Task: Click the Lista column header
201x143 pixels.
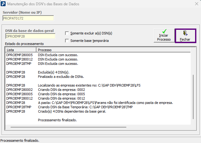Action: coord(21,50)
